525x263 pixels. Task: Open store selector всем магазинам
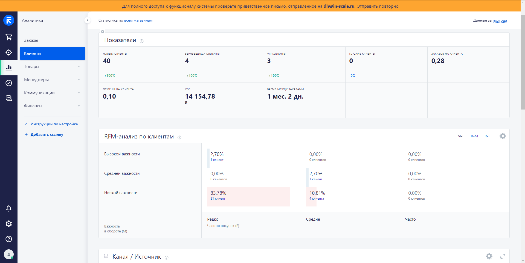[x=138, y=20]
